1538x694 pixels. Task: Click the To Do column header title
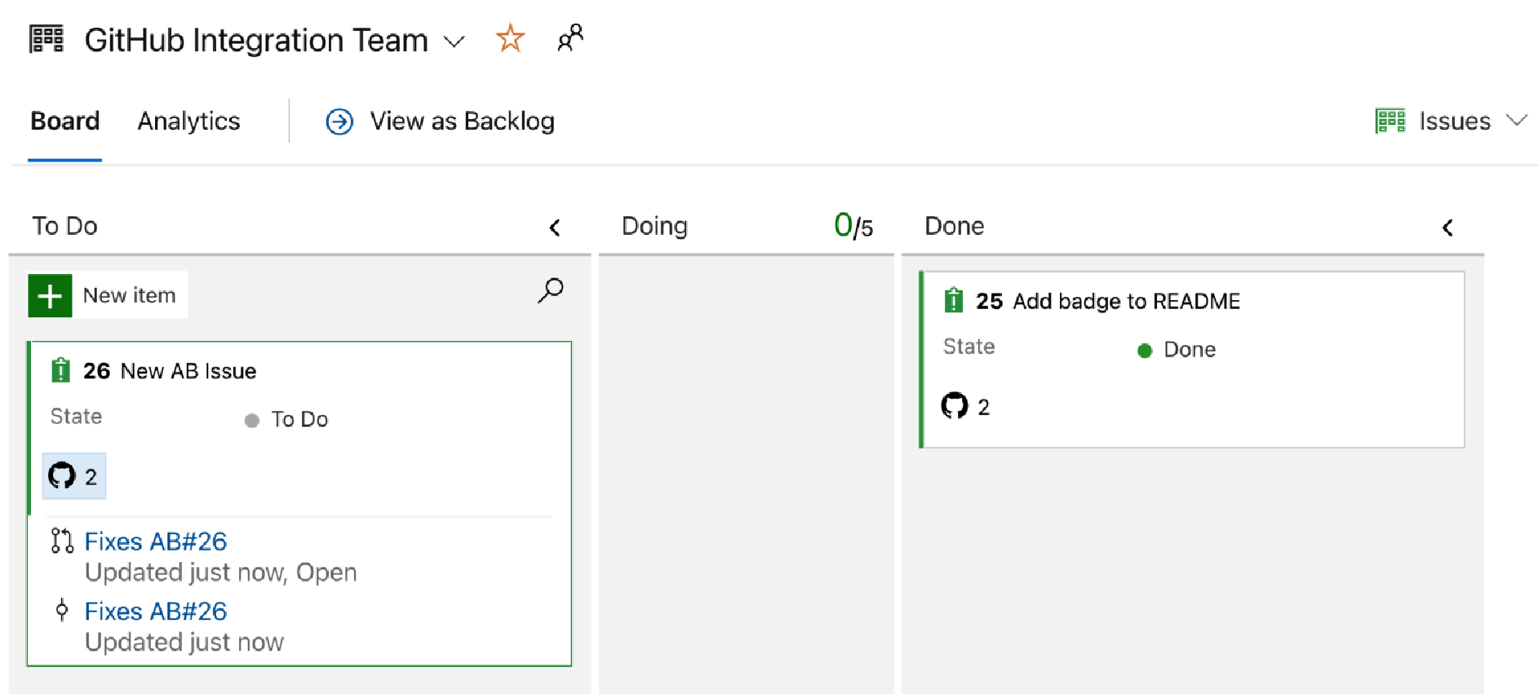coord(64,226)
